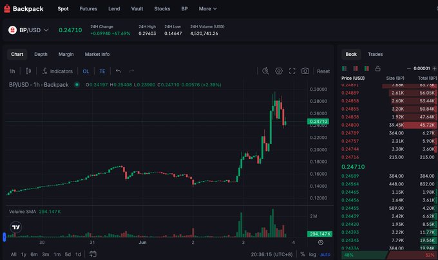This screenshot has width=438, height=260.
Task: Enter fullscreen chart mode
Action: pos(292,71)
